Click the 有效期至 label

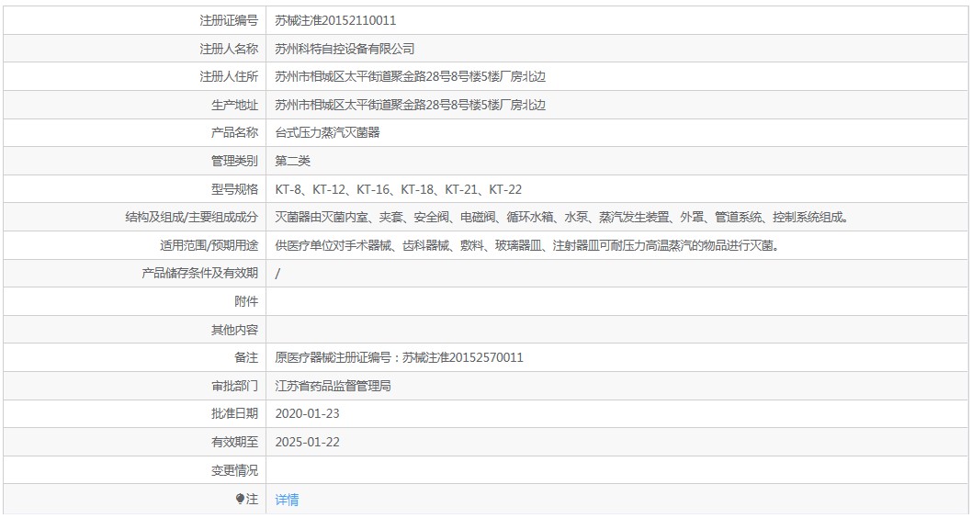[234, 443]
